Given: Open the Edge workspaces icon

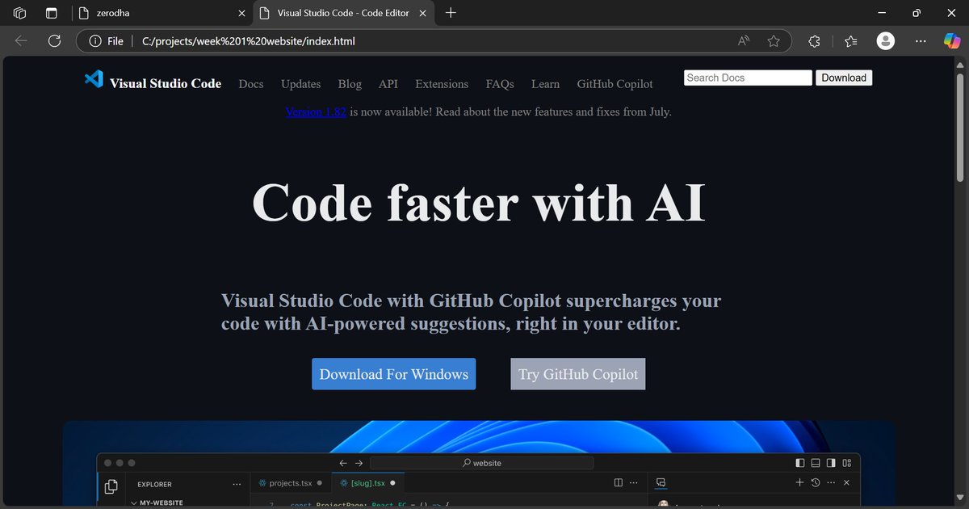Looking at the screenshot, I should coord(20,13).
